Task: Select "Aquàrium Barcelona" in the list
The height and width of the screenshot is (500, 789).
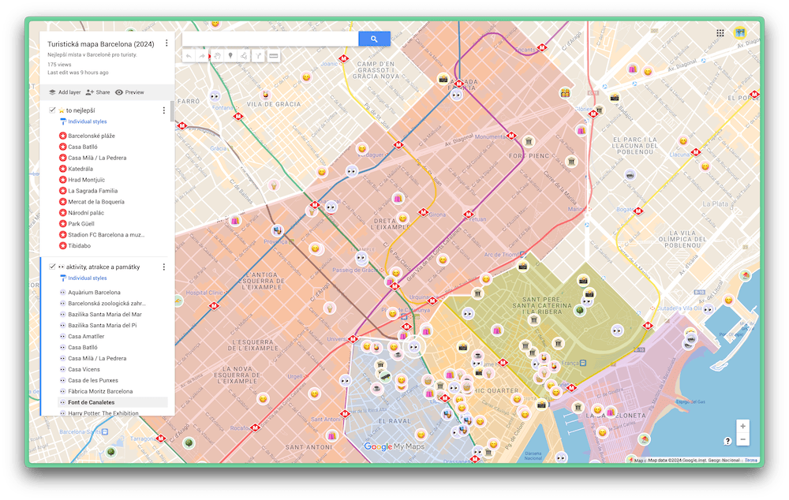Action: point(94,293)
